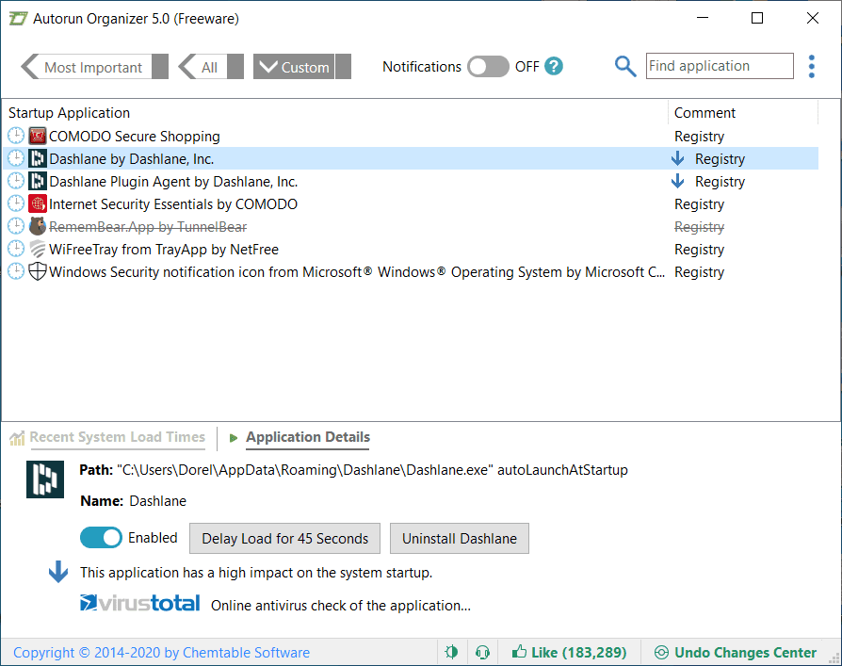
Task: Click the Windows Security shield icon
Action: [38, 272]
